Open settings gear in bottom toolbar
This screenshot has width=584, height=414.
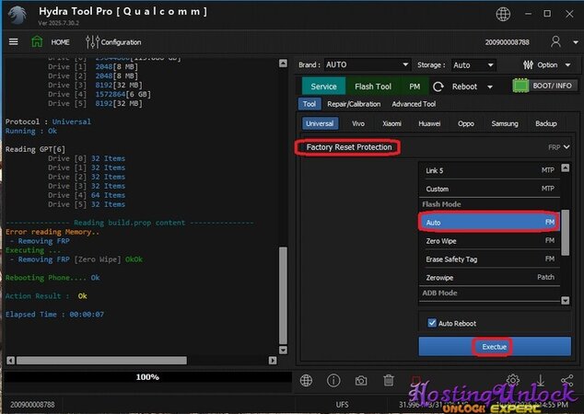(x=513, y=380)
